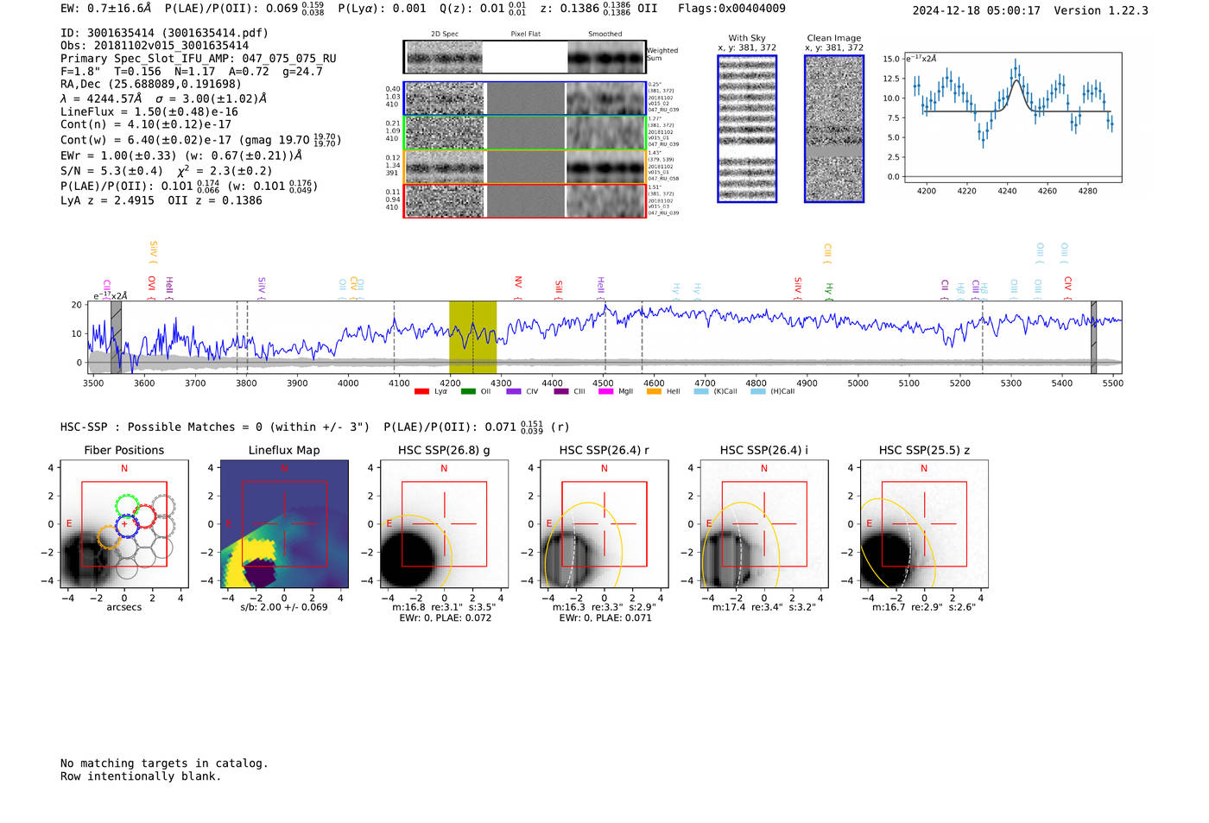
Task: Click the hatched gray band near 3550 Å
Action: point(116,337)
